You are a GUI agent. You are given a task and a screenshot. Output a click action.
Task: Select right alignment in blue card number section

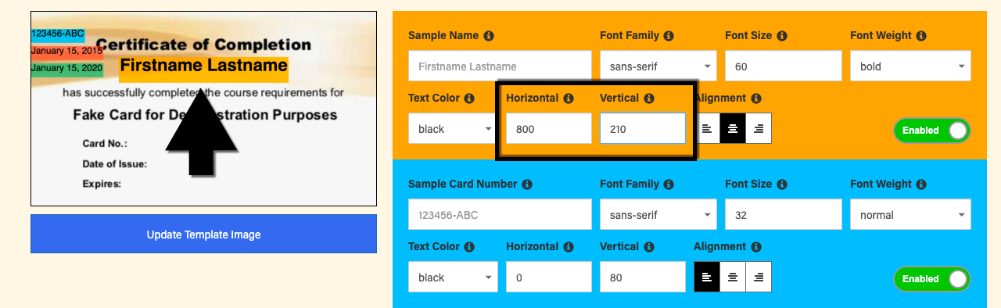click(x=759, y=278)
